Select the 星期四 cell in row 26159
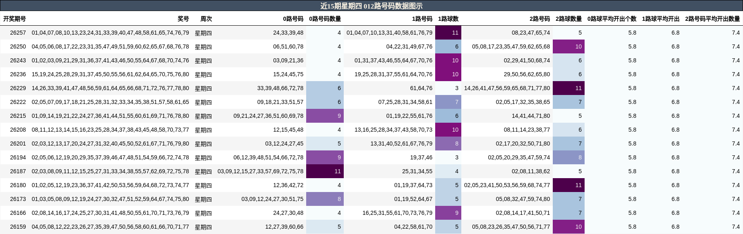 pos(203,227)
